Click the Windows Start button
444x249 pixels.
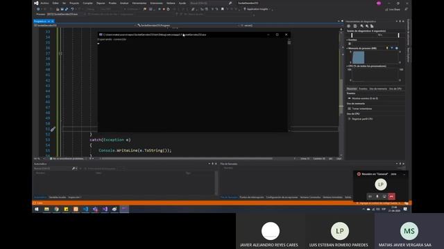coord(37,209)
